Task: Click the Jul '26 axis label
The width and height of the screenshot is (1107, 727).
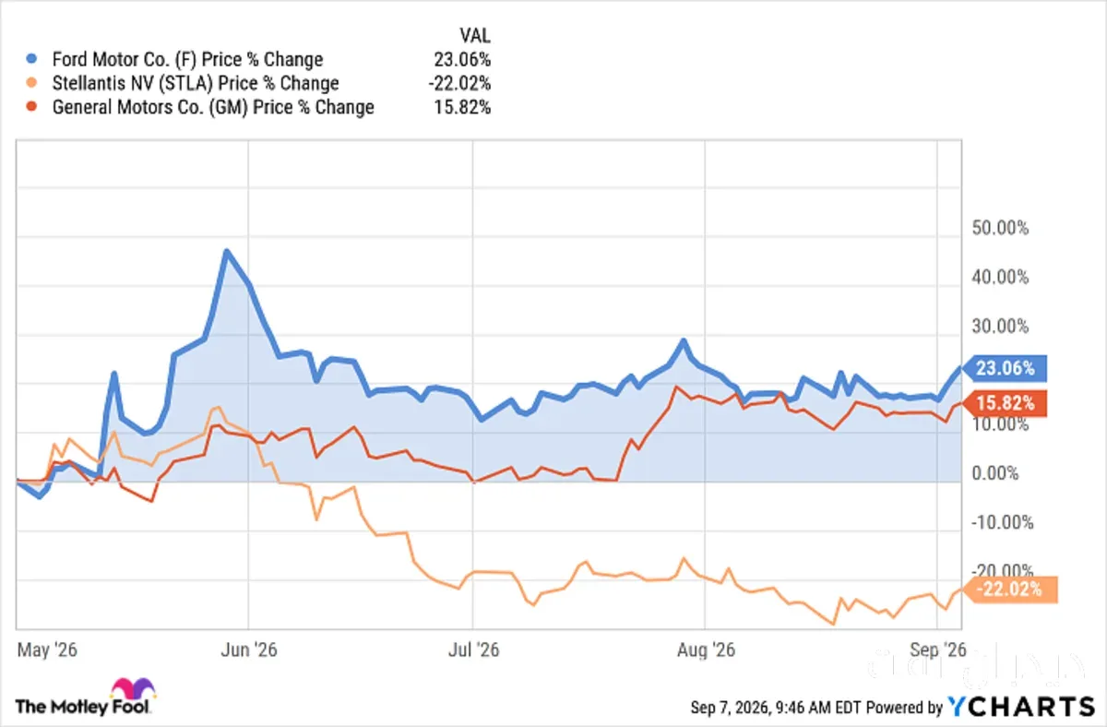Action: 472,650
